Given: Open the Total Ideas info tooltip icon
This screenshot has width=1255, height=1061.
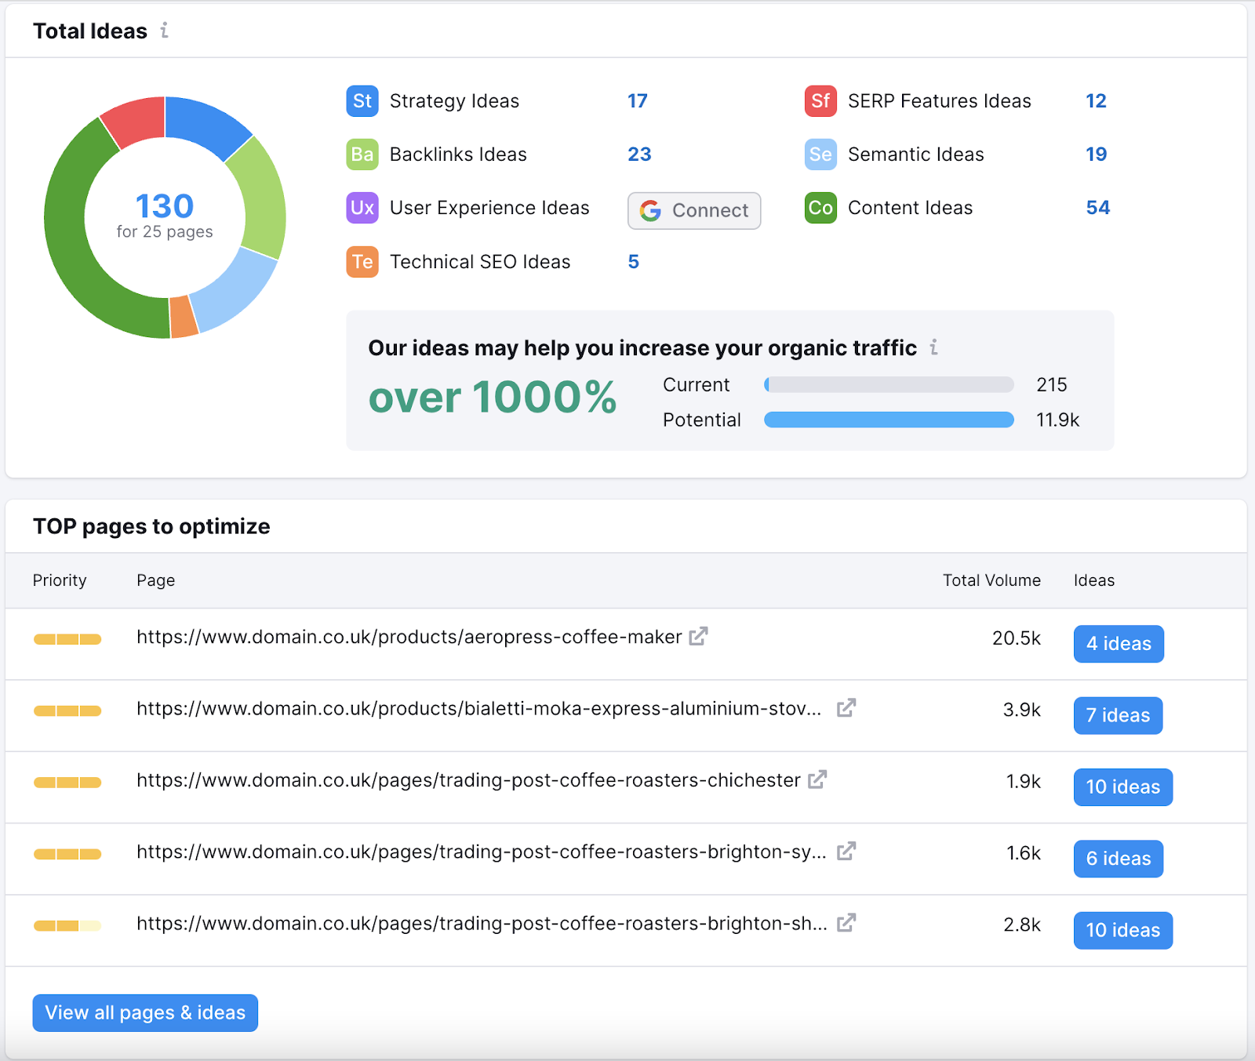Looking at the screenshot, I should tap(164, 31).
